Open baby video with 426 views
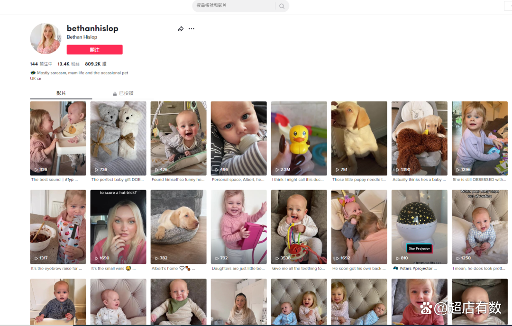Image resolution: width=512 pixels, height=326 pixels. click(x=179, y=138)
